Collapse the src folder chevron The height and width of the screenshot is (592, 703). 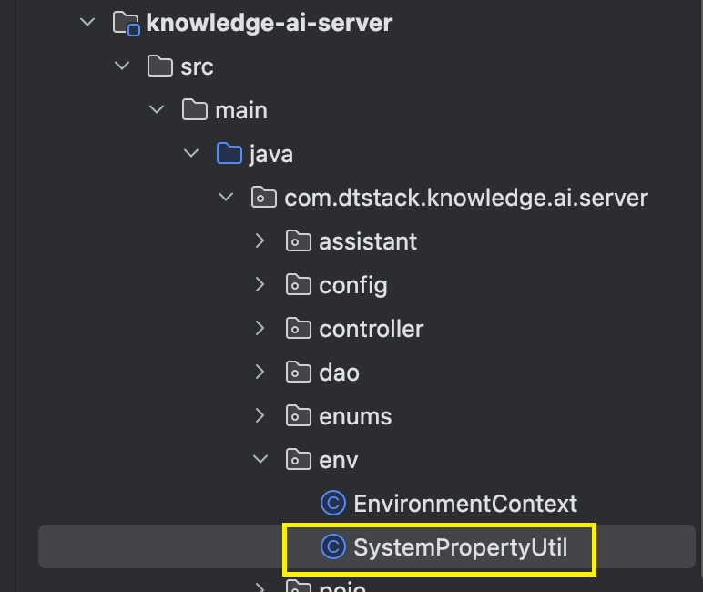click(x=122, y=66)
